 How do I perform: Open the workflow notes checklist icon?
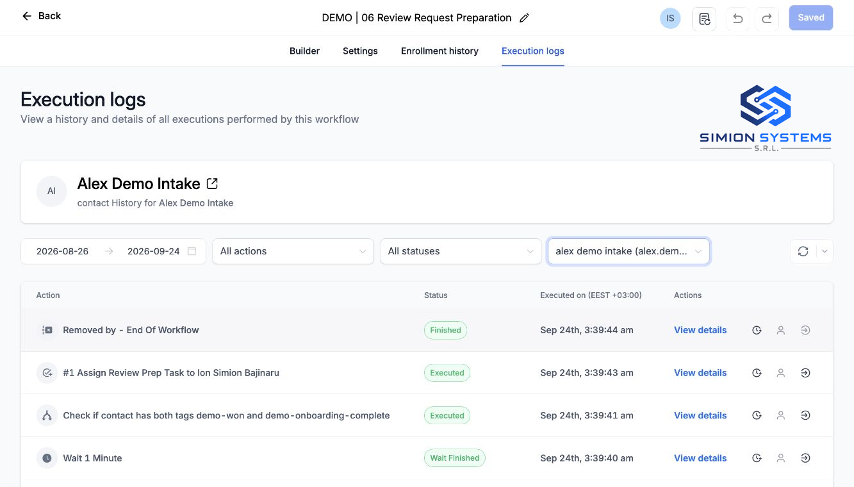pyautogui.click(x=704, y=19)
